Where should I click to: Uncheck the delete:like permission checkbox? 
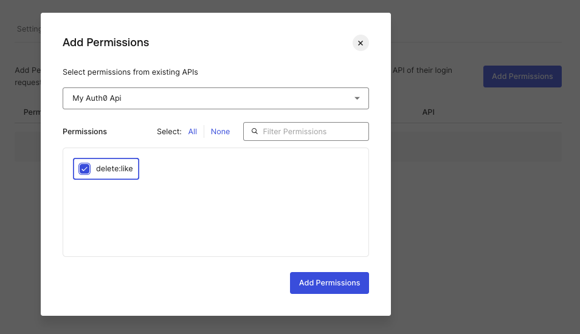tap(85, 169)
